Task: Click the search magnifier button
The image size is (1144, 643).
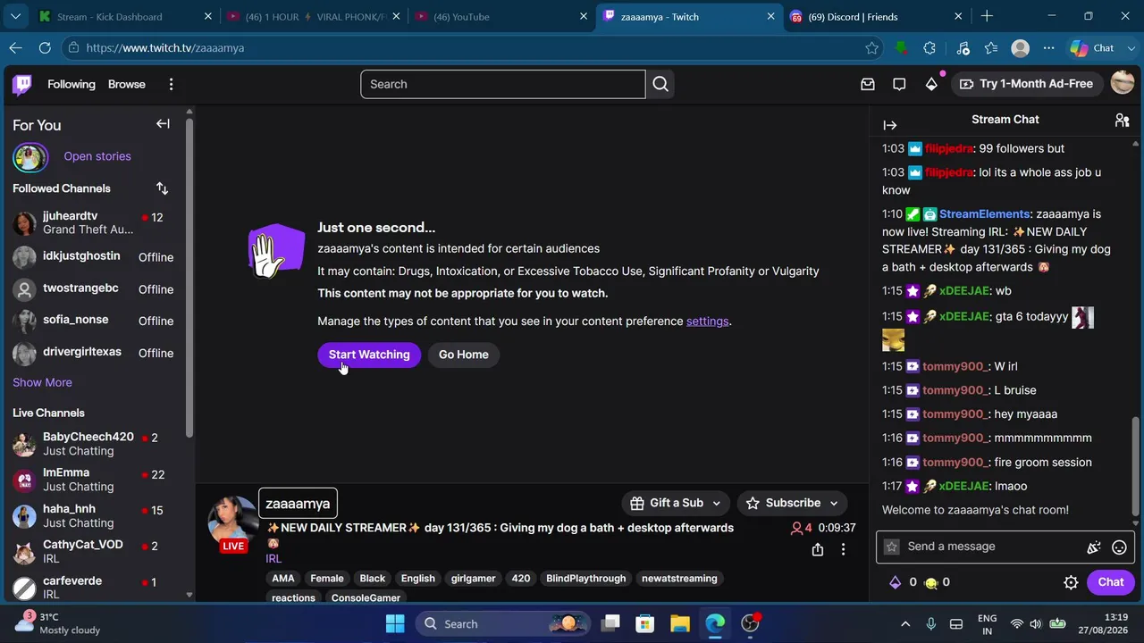Action: (660, 84)
